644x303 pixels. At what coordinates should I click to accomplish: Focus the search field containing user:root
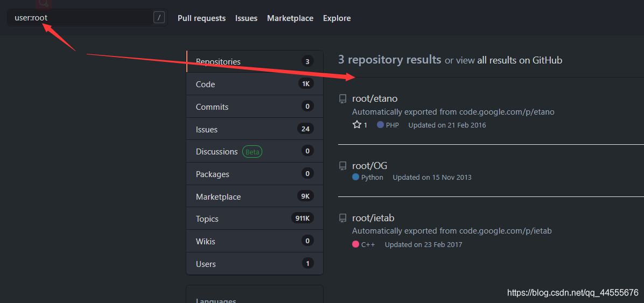(87, 18)
